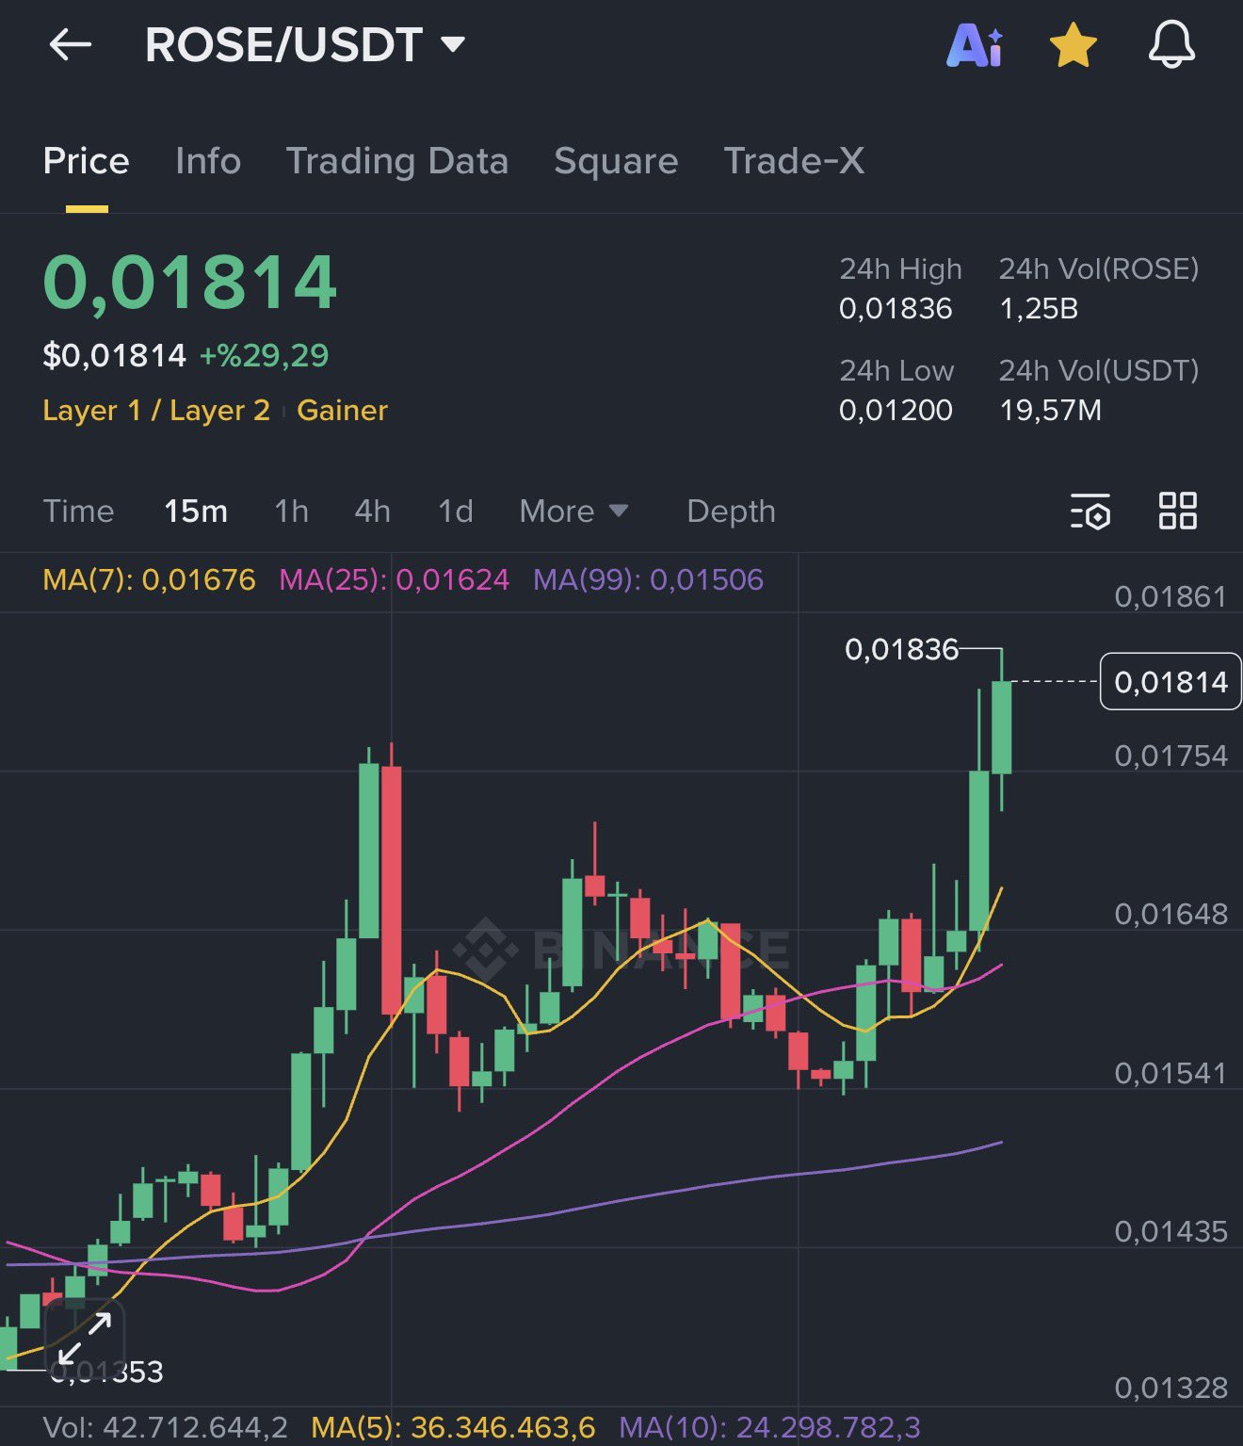Tap the volume MA(5) label
Screen dimensions: 1243x1446
[x=453, y=1427]
